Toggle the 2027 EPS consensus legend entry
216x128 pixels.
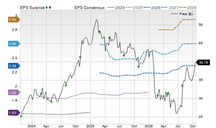tap(170, 8)
